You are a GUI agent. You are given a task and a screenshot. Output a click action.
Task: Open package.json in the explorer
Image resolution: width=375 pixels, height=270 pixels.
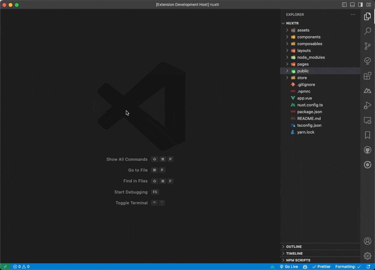[x=320, y=112]
